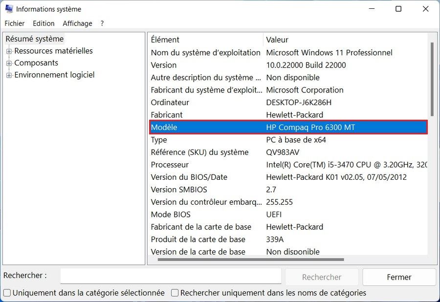Select the Version du contrôleur embarq... row

tap(288, 202)
